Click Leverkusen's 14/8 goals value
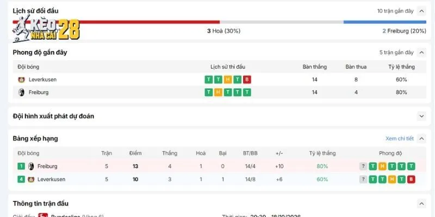The image size is (435, 217). (x=250, y=180)
